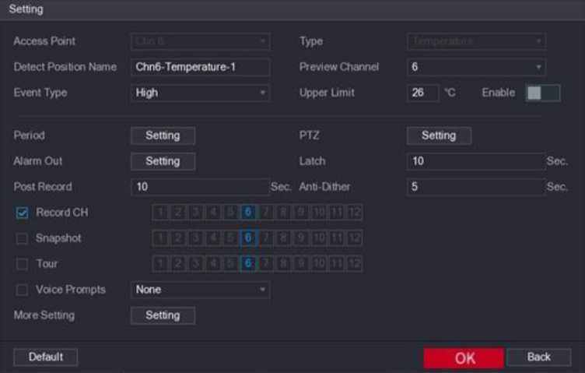Enable the Snapshot checkbox
585x373 pixels.
click(x=22, y=238)
